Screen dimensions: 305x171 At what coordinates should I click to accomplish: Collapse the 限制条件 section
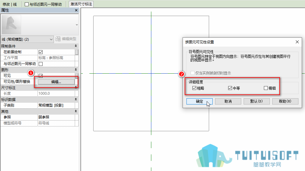[76, 46]
